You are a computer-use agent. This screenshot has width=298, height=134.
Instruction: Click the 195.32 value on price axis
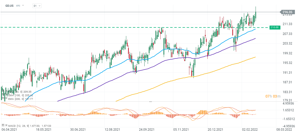pyautogui.click(x=287, y=63)
